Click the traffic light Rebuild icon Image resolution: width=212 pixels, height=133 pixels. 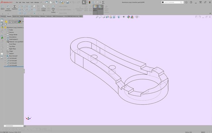(89, 2)
